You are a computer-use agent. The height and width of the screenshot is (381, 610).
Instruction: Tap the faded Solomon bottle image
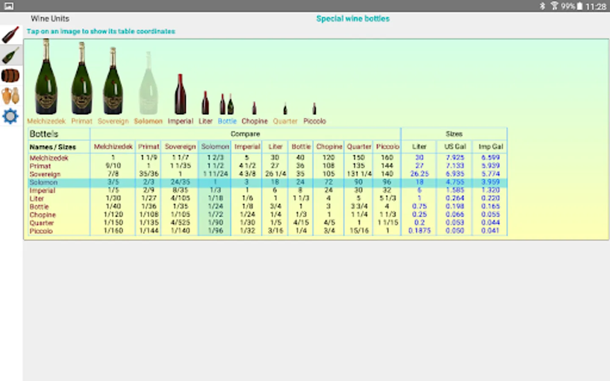[148, 84]
